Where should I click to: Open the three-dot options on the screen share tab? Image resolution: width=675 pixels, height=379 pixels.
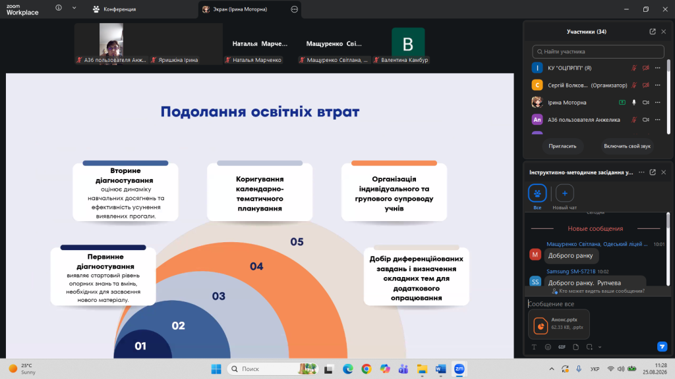[295, 9]
